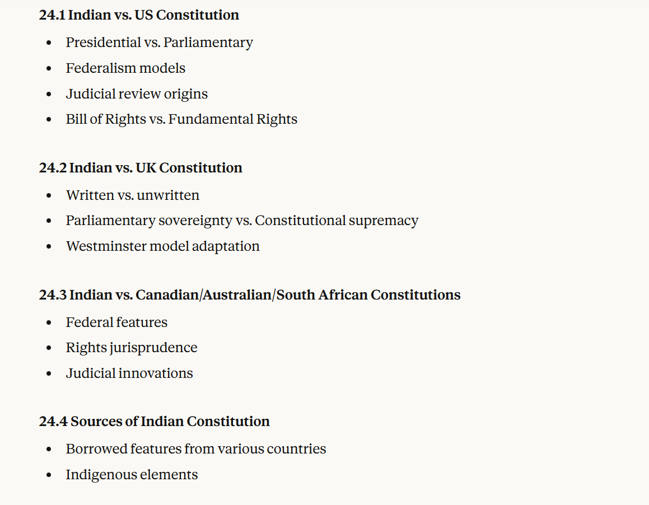Click on "Judicial review origins" text
The width and height of the screenshot is (649, 505).
(137, 94)
